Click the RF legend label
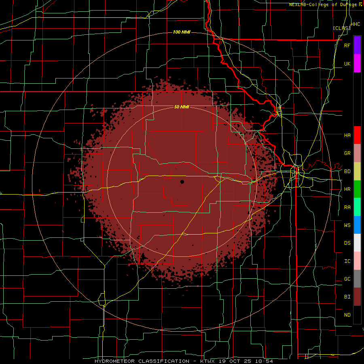Image resolution: width=364 pixels, height=364 pixels. coord(347,45)
